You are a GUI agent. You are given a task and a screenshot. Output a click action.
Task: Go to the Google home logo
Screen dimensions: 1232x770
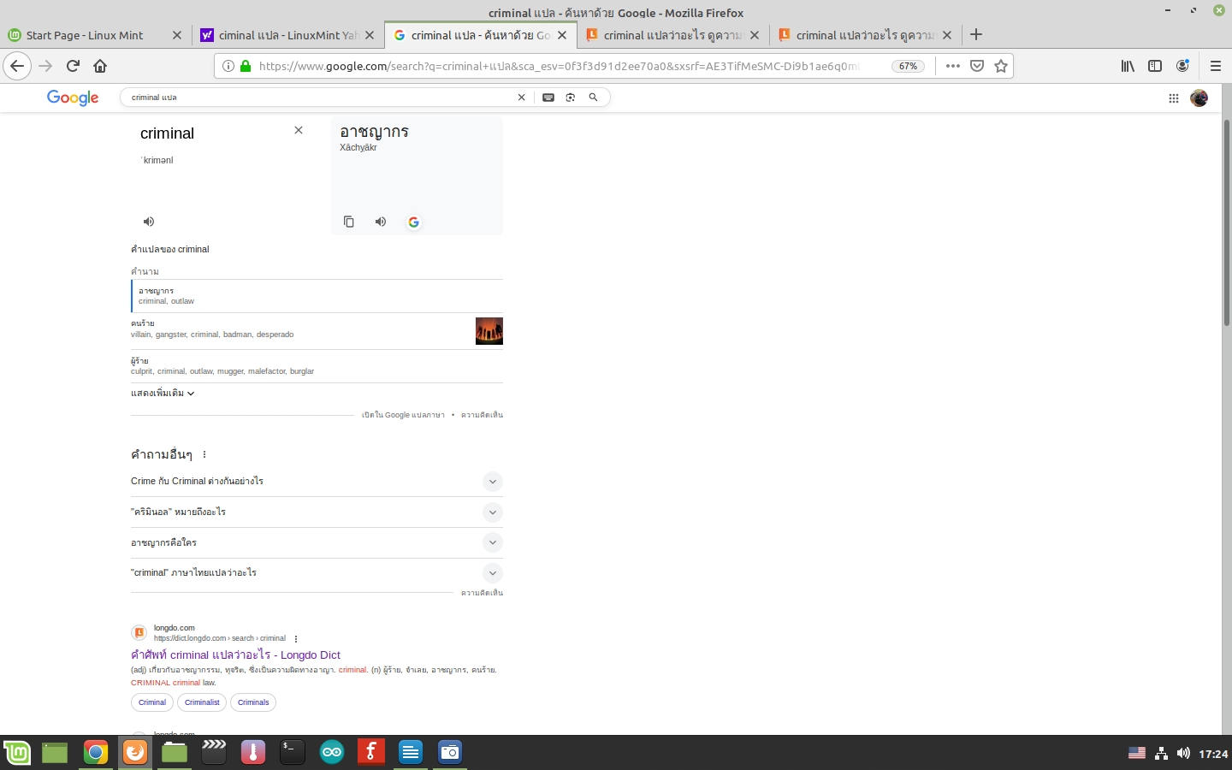click(73, 98)
